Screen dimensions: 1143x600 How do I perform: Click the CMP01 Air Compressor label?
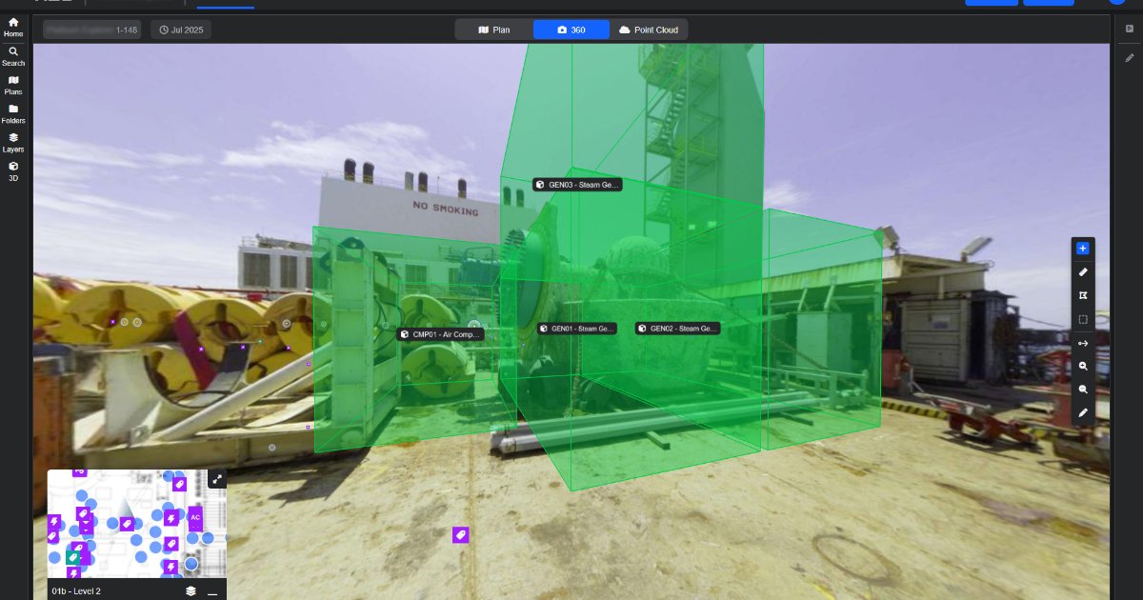pyautogui.click(x=441, y=334)
